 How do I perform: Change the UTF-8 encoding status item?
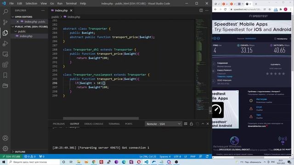[x=177, y=156]
